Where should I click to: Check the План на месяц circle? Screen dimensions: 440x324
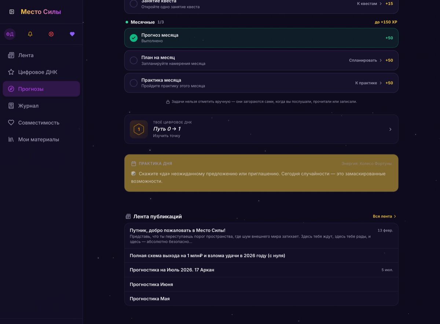click(134, 60)
